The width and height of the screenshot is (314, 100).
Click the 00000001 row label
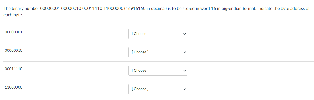pos(14,32)
